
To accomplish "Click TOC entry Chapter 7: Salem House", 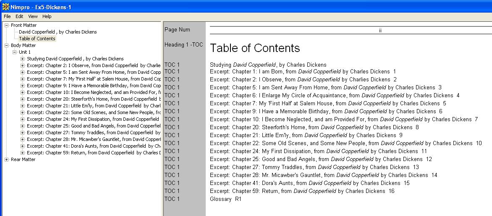I will pyautogui.click(x=328, y=104).
